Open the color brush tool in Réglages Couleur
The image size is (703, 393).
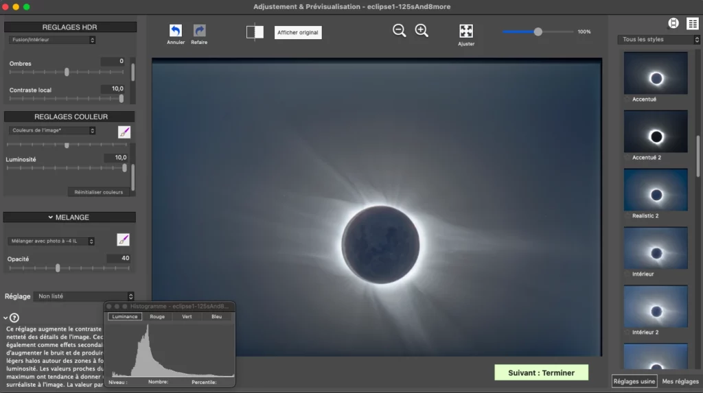(x=124, y=132)
